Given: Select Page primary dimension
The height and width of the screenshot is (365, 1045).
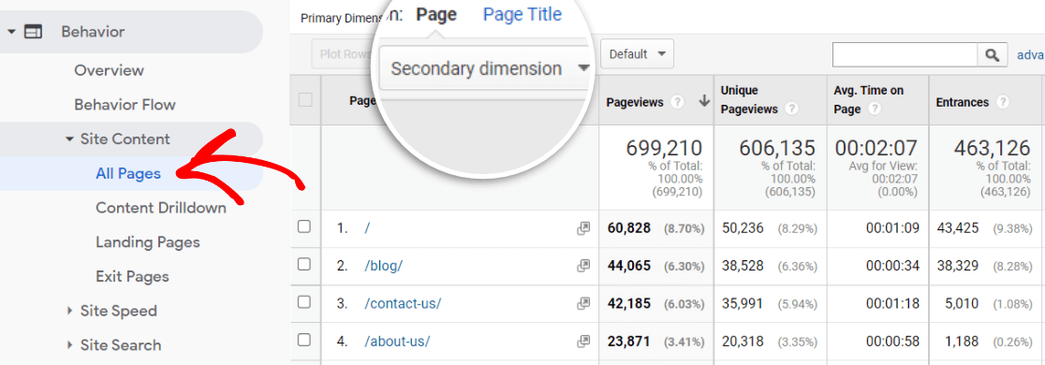Looking at the screenshot, I should coord(436,15).
